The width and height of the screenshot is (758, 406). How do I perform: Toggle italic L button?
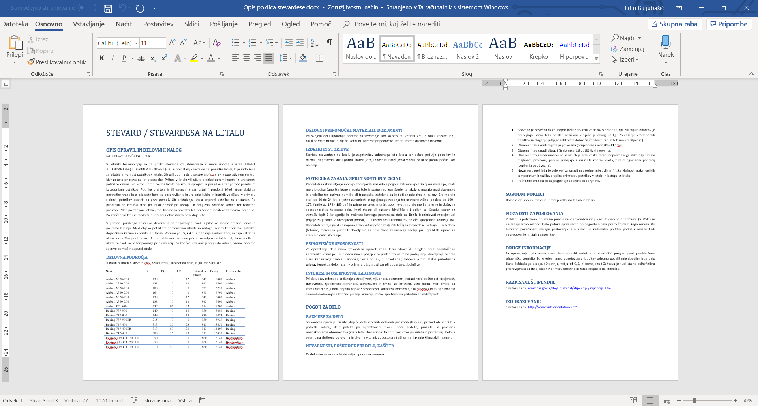coord(113,58)
